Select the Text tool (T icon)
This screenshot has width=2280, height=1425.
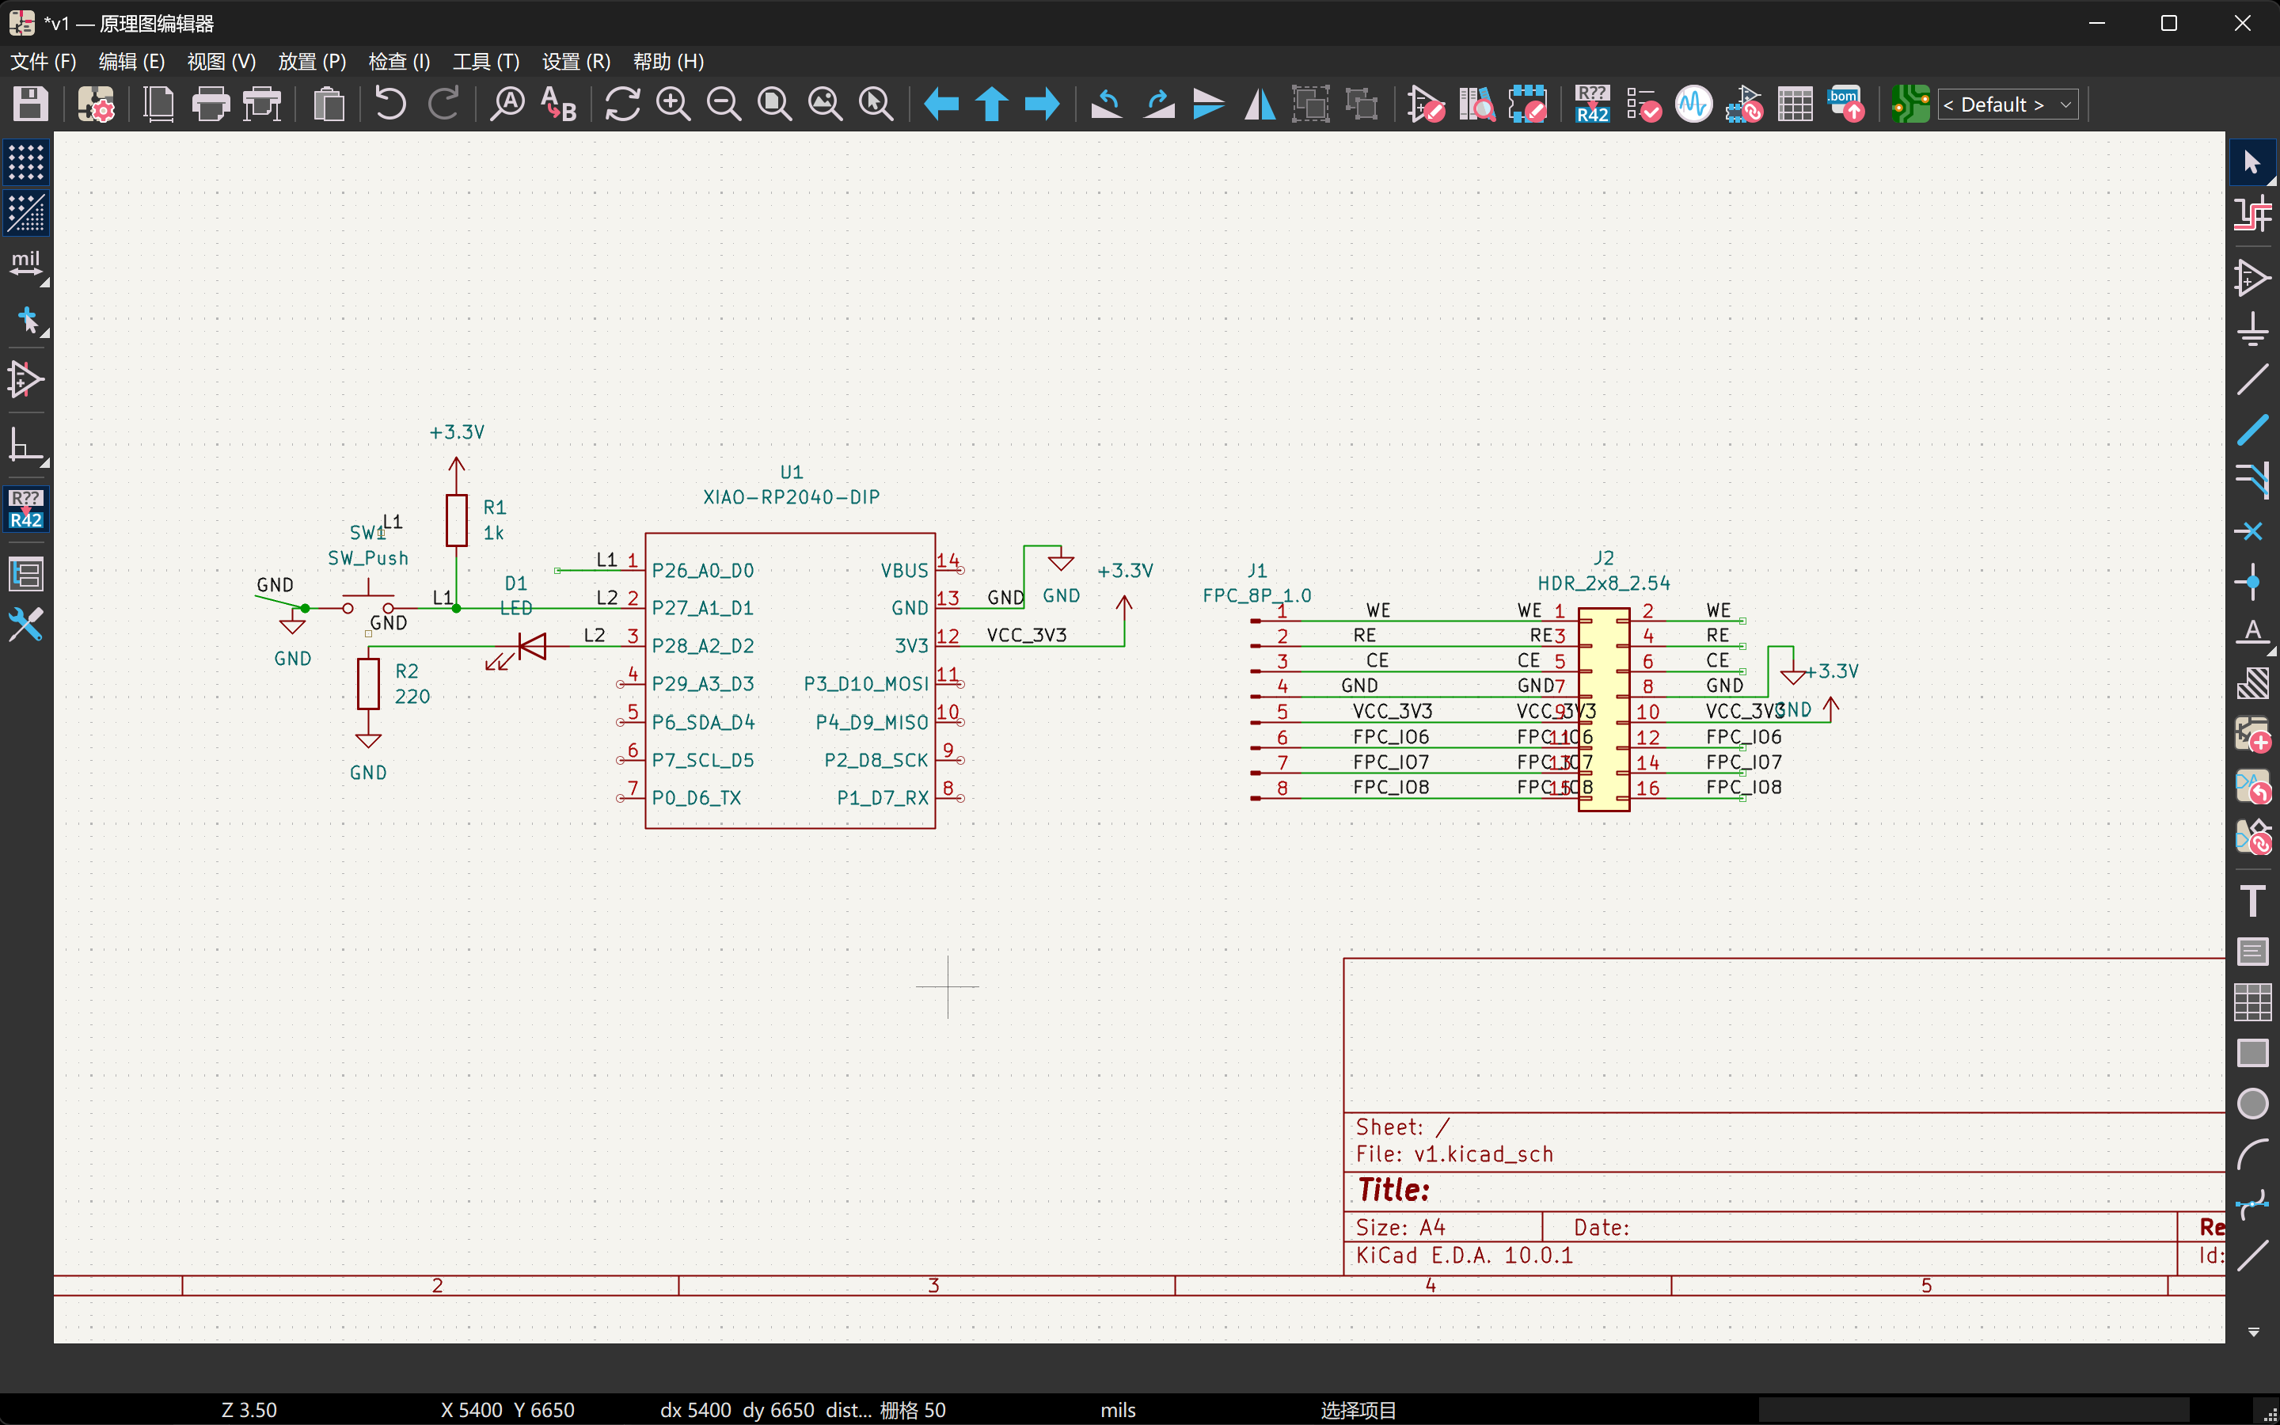[x=2252, y=901]
